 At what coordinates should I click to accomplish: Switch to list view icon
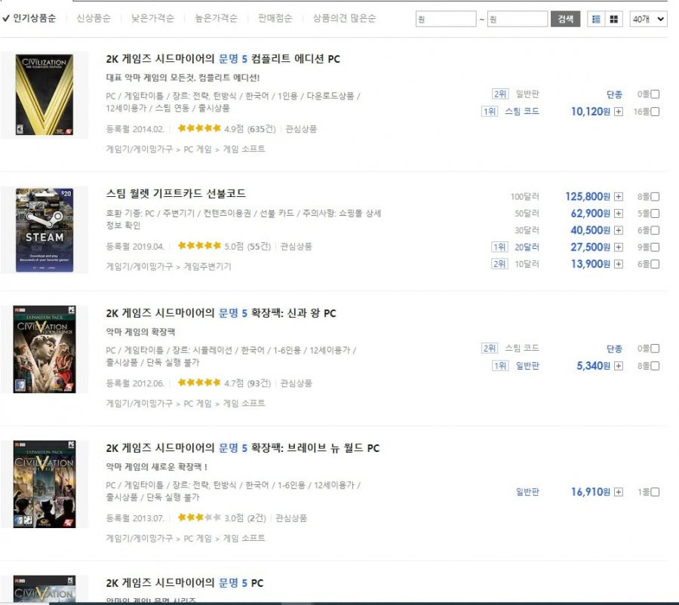click(596, 19)
